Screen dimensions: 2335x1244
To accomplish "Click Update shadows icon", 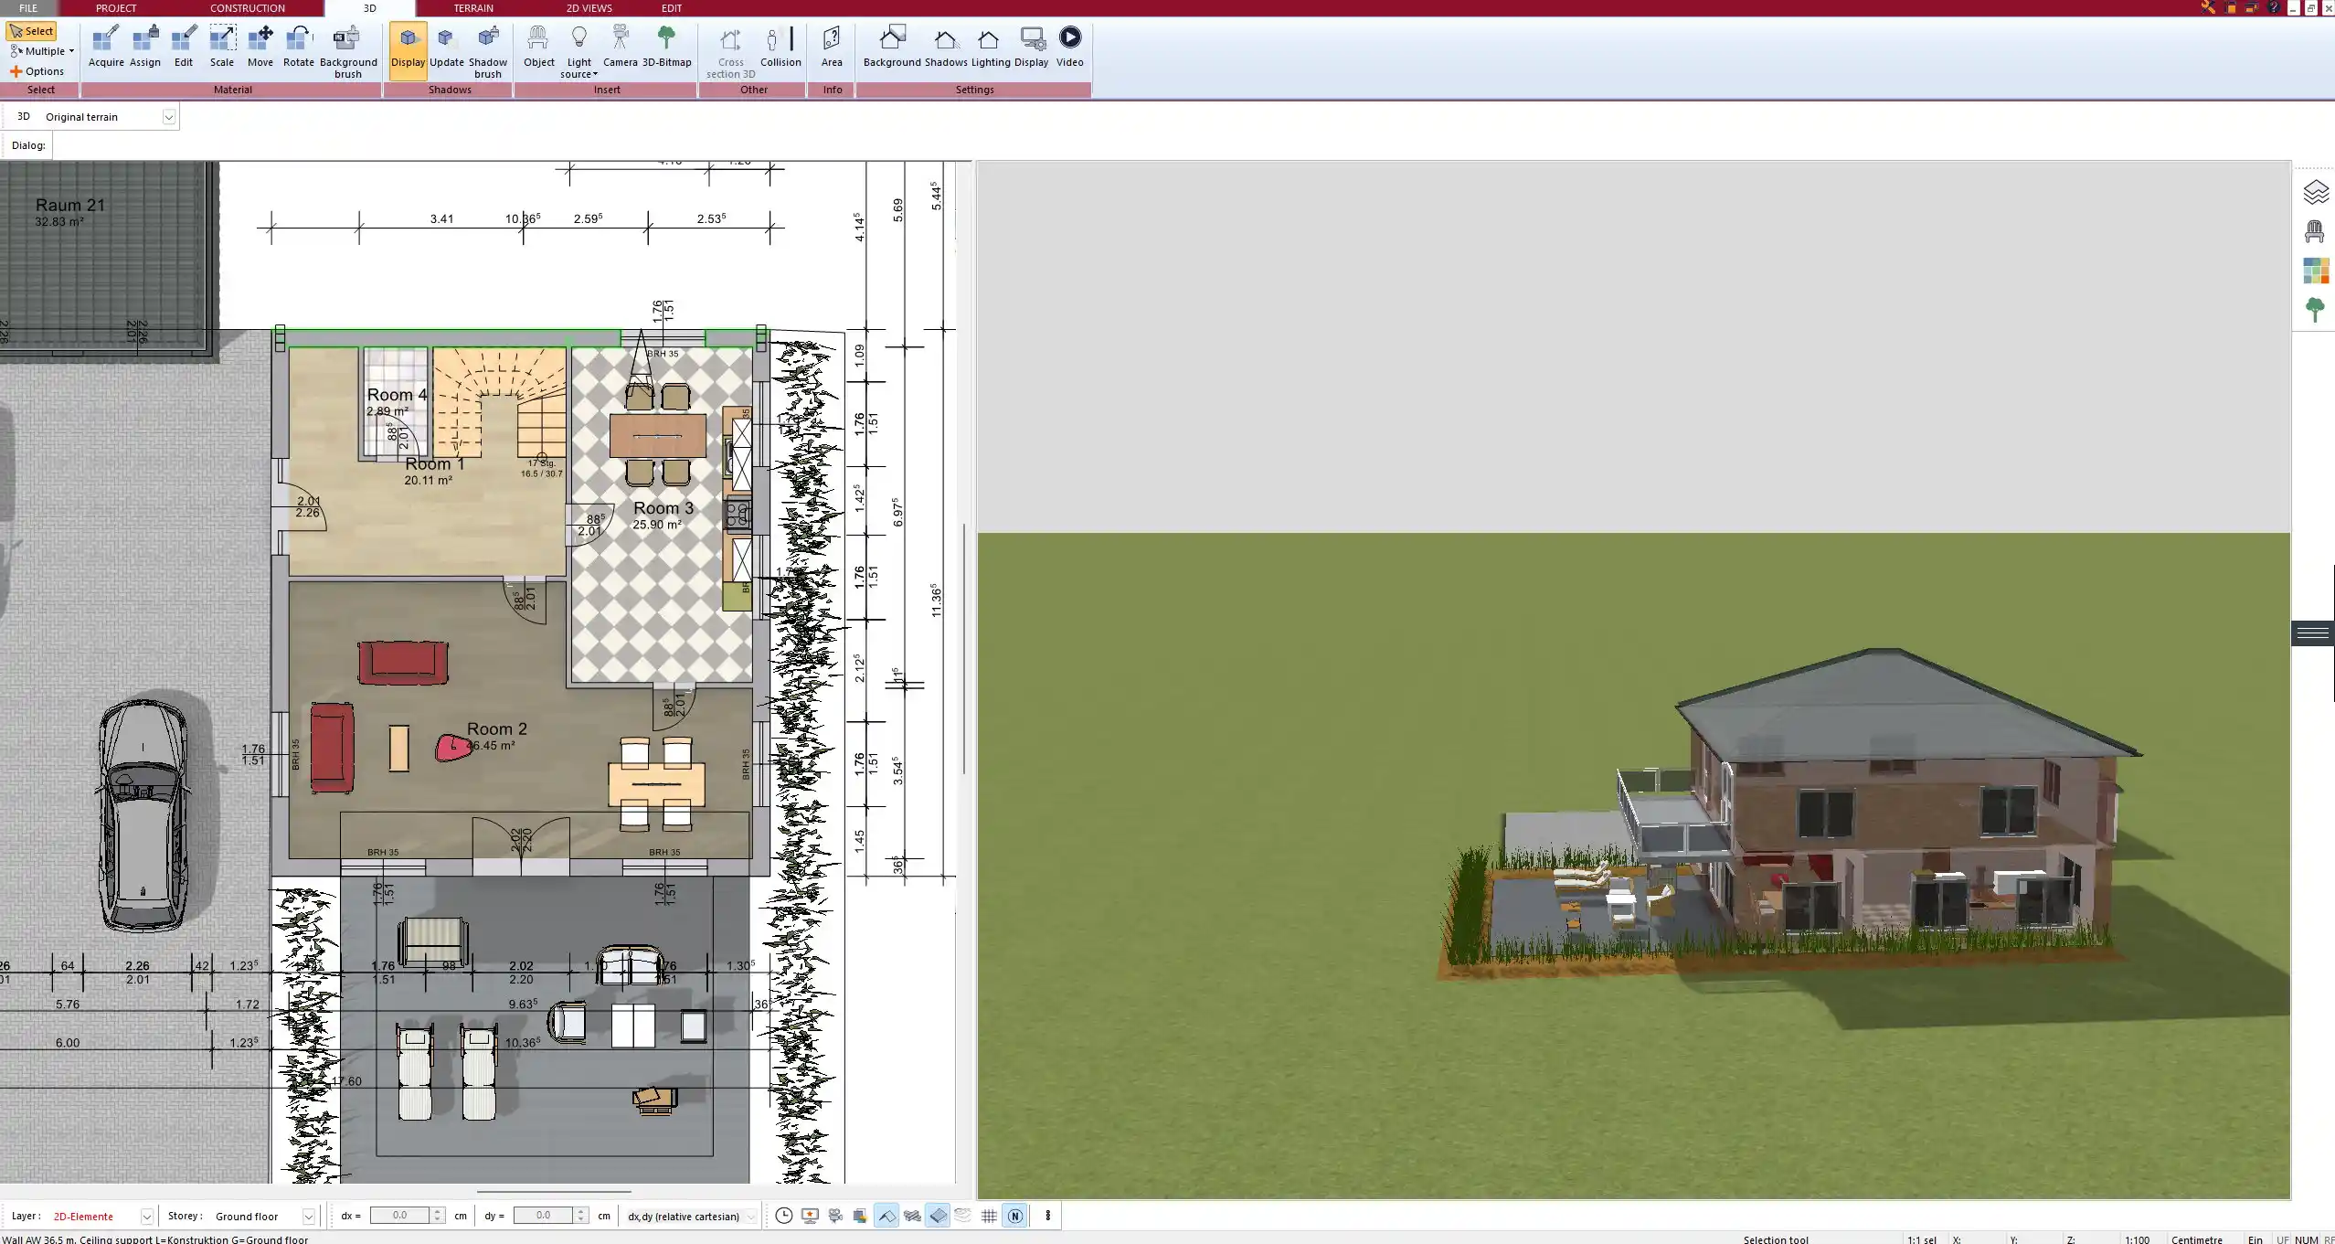I will pos(446,47).
